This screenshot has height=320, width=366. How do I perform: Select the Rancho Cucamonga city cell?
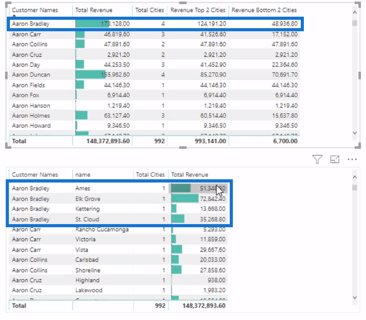click(x=102, y=229)
